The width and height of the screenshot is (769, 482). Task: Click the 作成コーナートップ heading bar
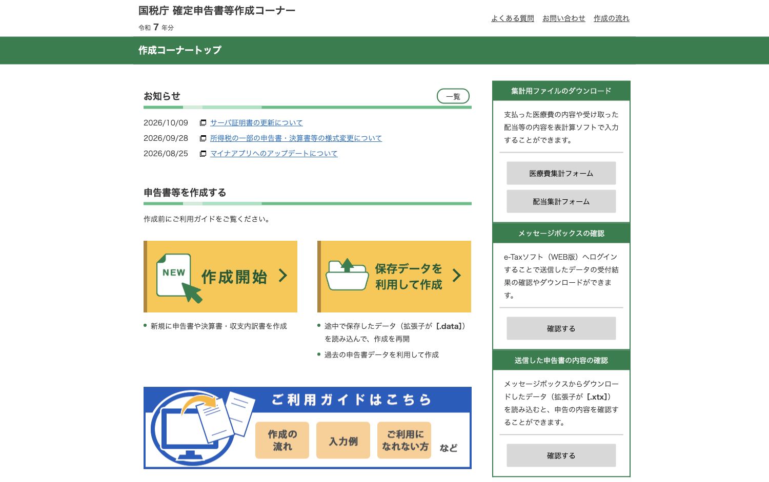pyautogui.click(x=385, y=50)
